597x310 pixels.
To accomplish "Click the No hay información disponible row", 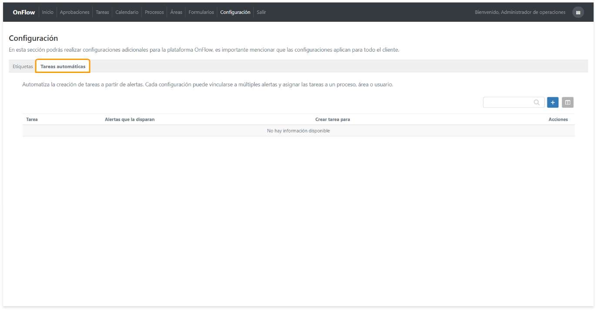I will 298,131.
